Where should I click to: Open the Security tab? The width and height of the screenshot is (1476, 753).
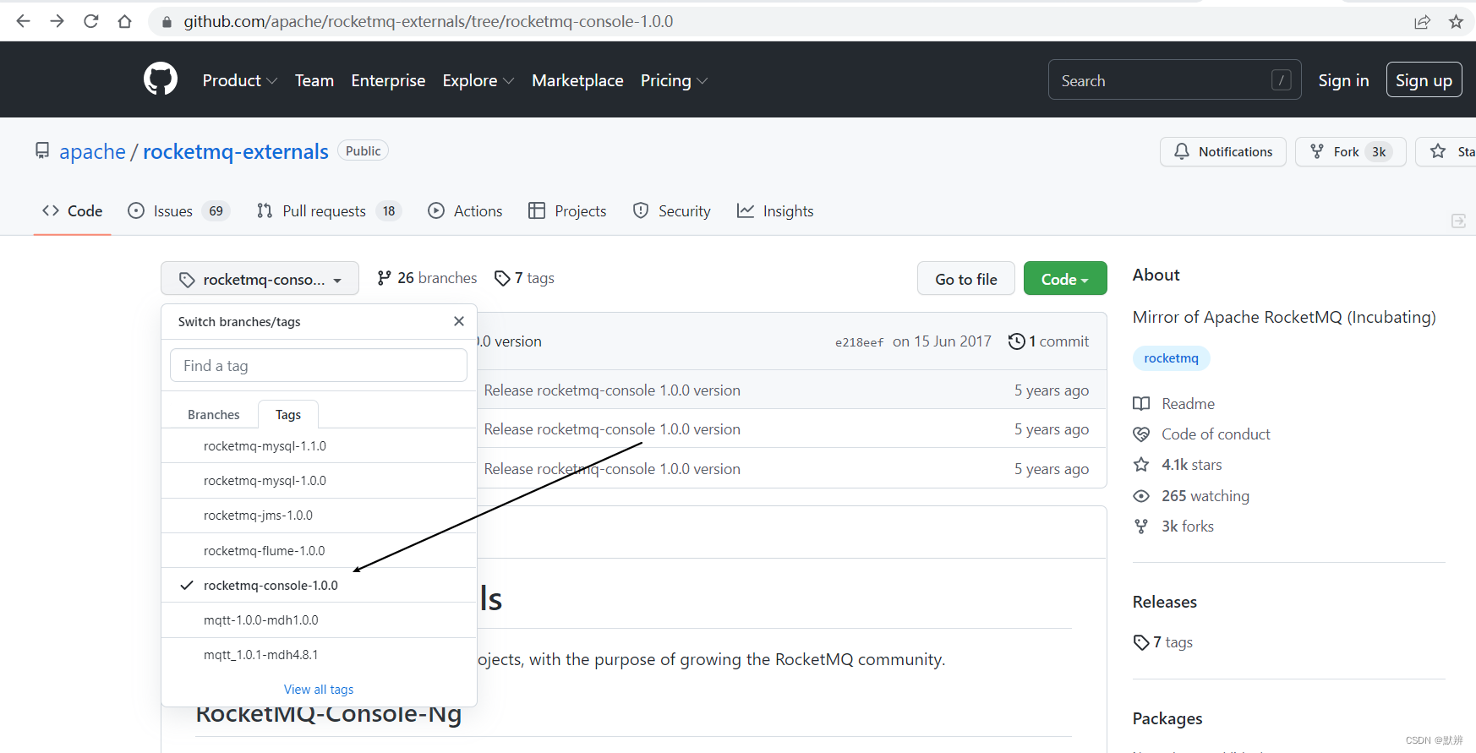672,210
